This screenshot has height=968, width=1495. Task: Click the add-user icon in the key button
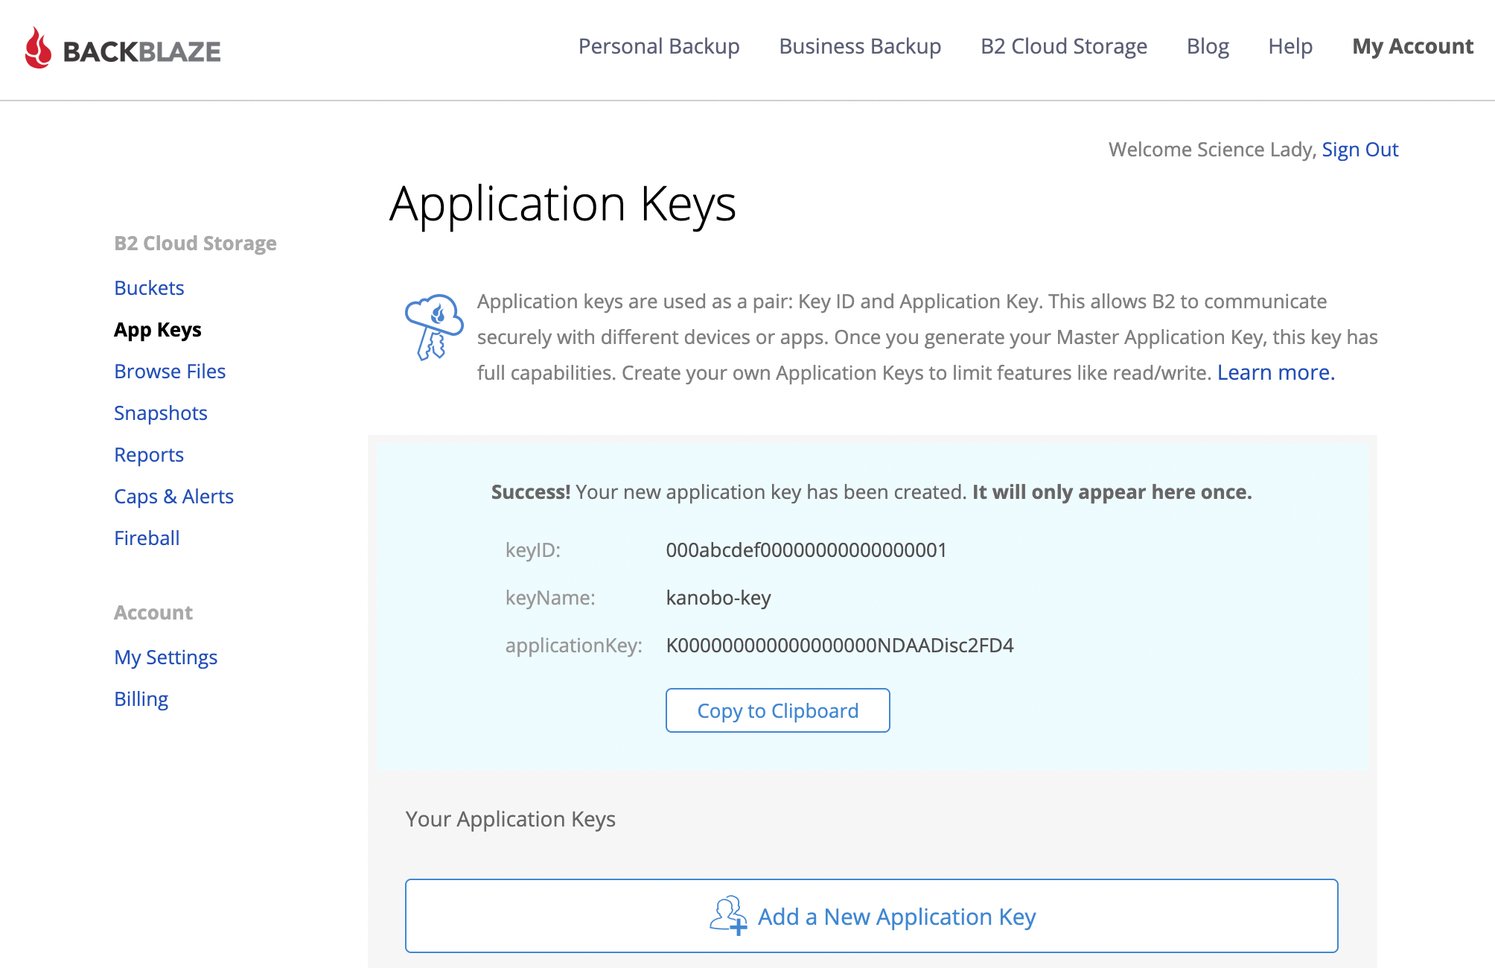[727, 917]
